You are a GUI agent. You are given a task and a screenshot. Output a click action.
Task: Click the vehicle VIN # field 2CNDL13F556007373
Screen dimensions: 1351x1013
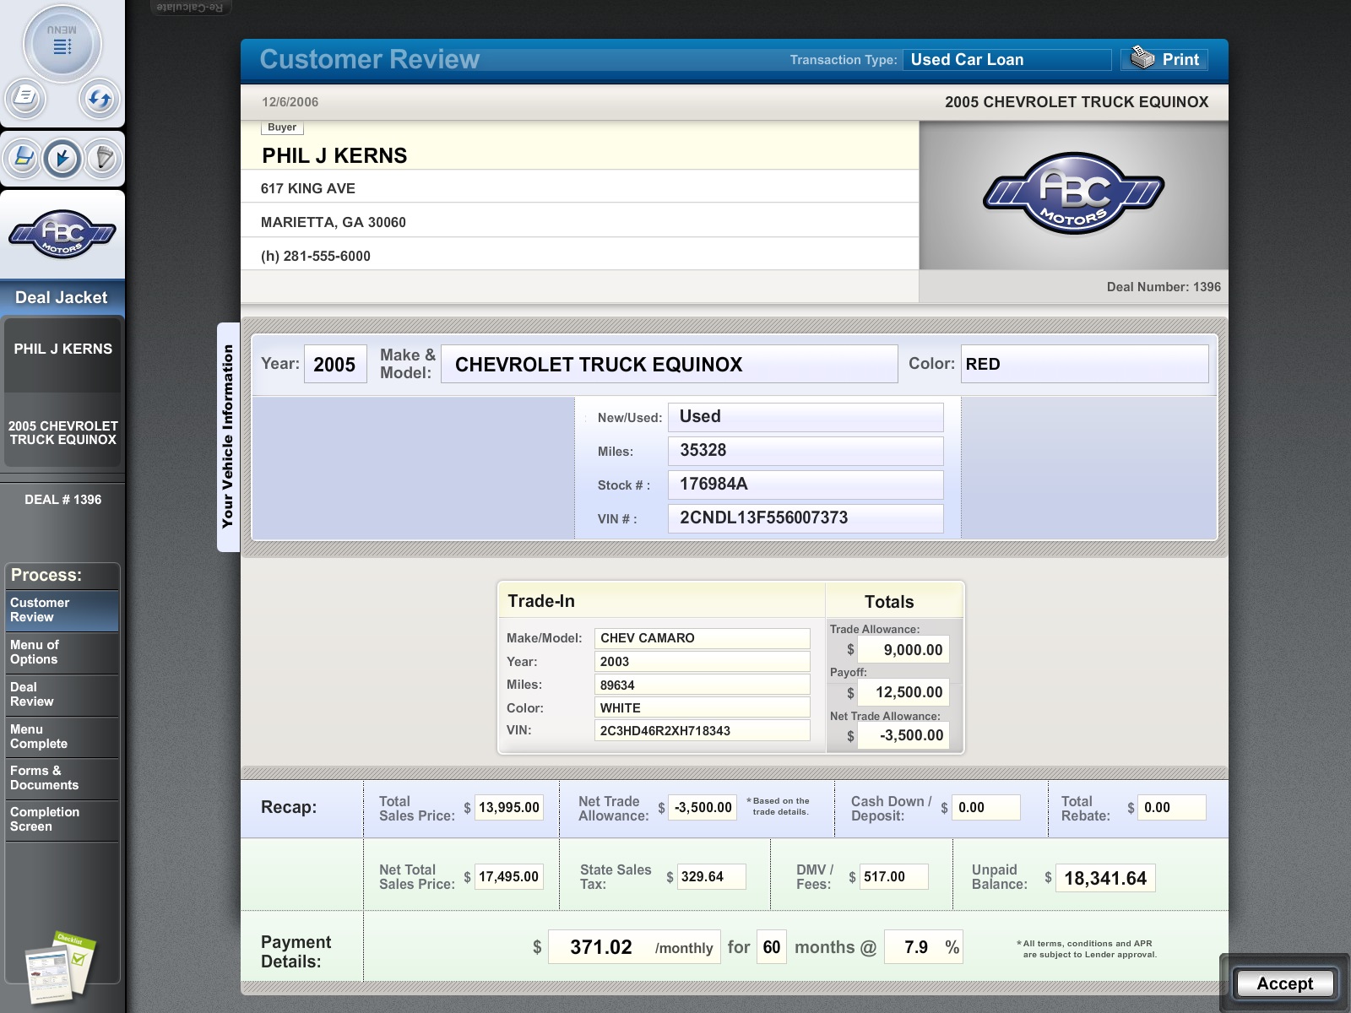(806, 518)
